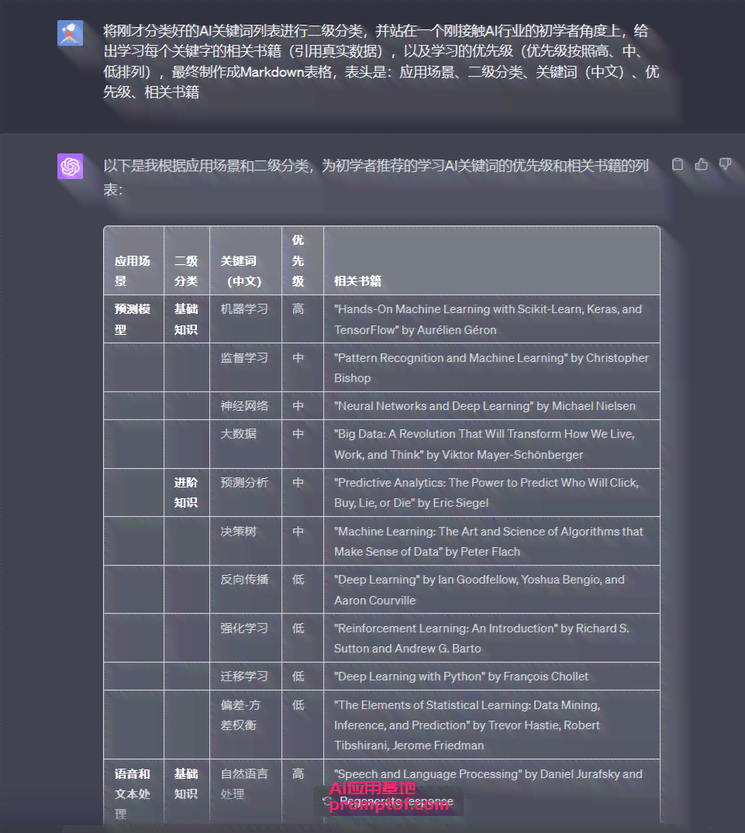745x833 pixels.
Task: Click the 关键词（中文） column header
Action: (246, 261)
